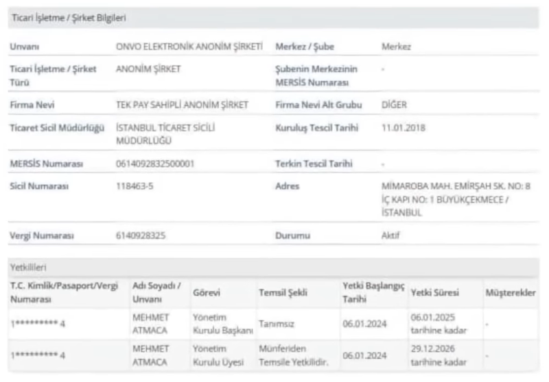Screen dimensions: 549x382
Task: Click the Görevi column header
Action: click(207, 292)
